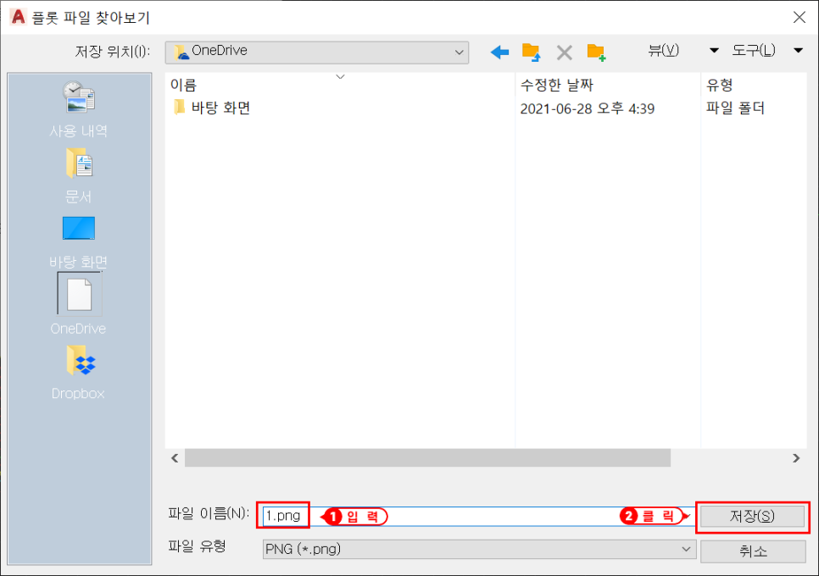Click the horizontal scrollbar thumb
The width and height of the screenshot is (819, 576).
(x=427, y=458)
